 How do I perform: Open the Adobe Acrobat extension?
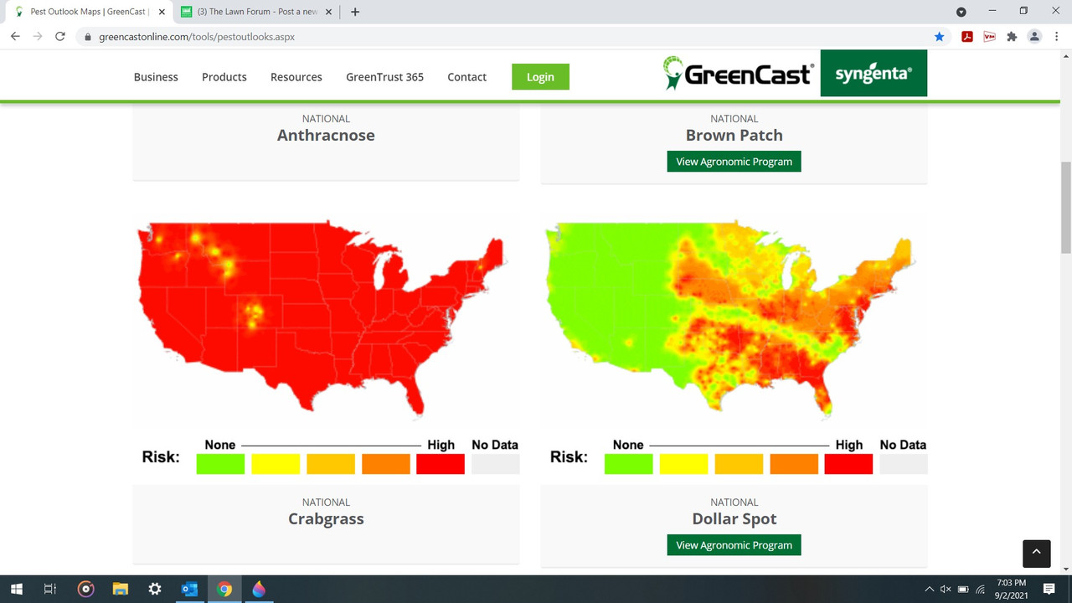966,37
